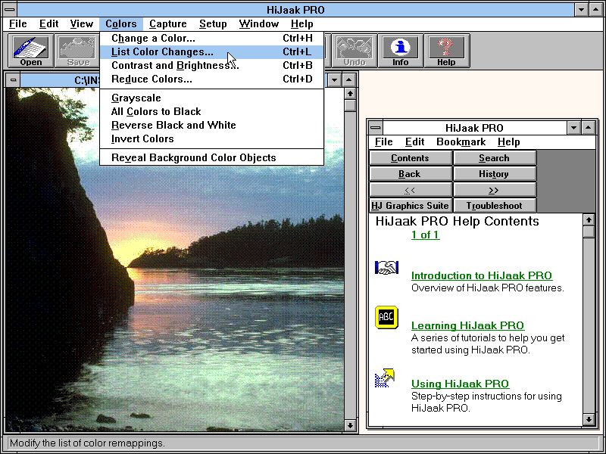
Task: Open the Edit menu in main menu bar
Action: coord(48,24)
